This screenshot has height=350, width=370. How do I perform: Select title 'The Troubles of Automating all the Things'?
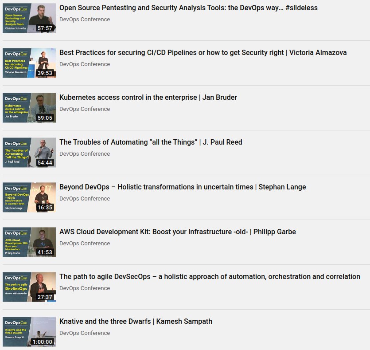151,142
